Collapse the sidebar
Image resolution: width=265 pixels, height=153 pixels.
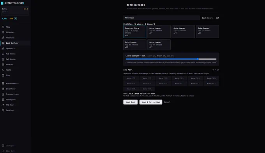[x=8, y=146]
